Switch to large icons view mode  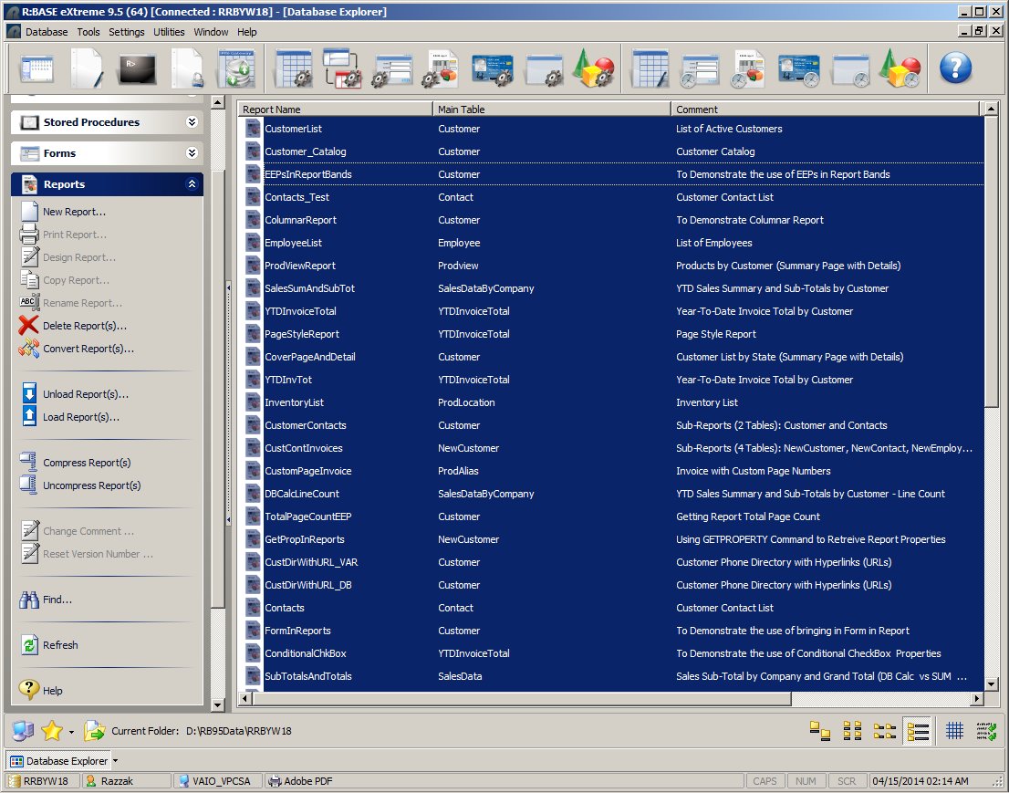click(x=820, y=731)
